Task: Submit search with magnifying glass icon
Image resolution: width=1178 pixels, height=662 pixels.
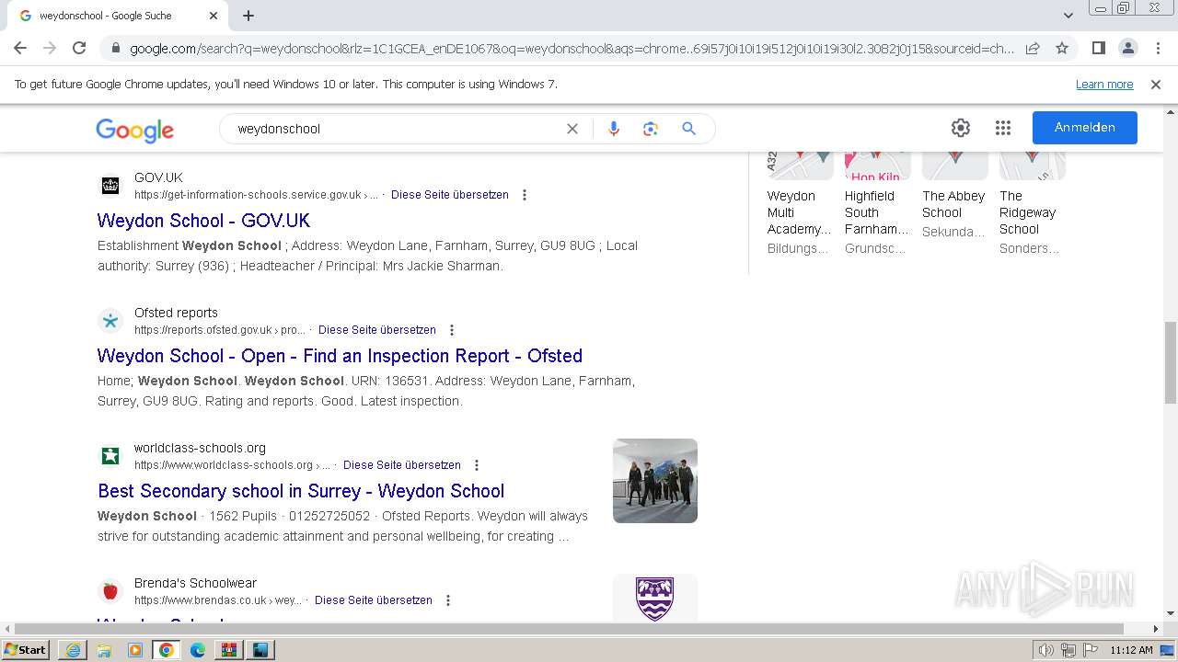Action: tap(688, 129)
